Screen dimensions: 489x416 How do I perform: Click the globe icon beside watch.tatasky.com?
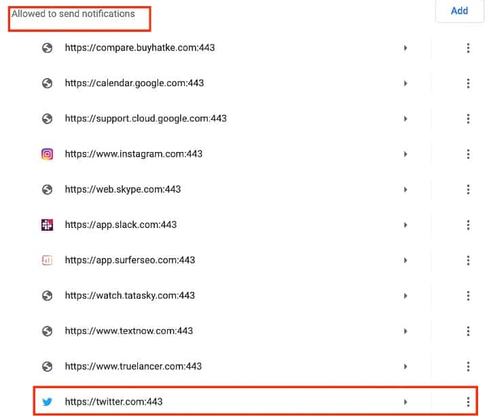[x=47, y=296]
